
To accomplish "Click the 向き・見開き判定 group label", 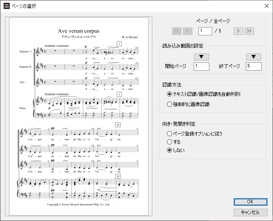I will pyautogui.click(x=179, y=124).
